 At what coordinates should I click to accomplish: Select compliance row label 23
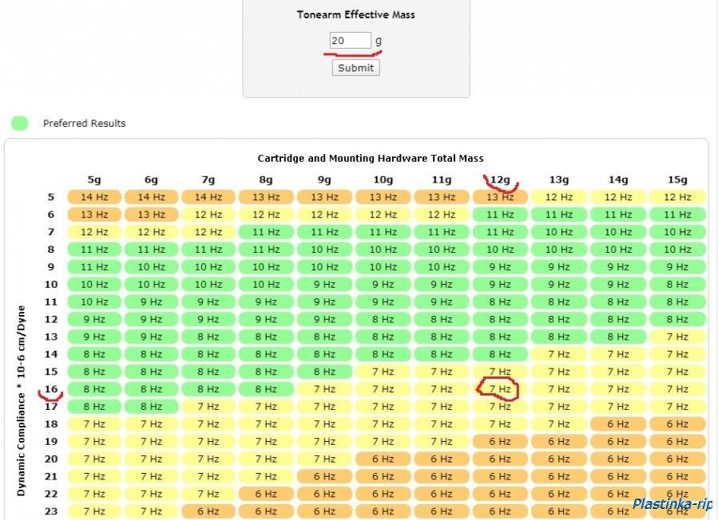[x=51, y=511]
